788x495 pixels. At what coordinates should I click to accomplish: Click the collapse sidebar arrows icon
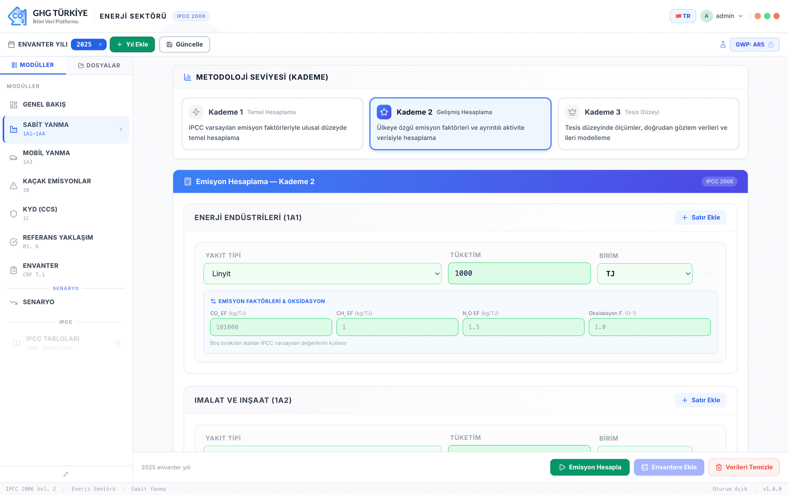tap(66, 474)
